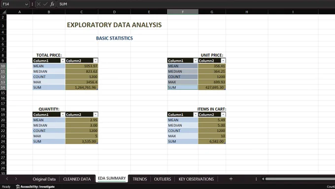Click Accessibility: Investigate in status bar
The width and height of the screenshot is (335, 189).
point(35,187)
